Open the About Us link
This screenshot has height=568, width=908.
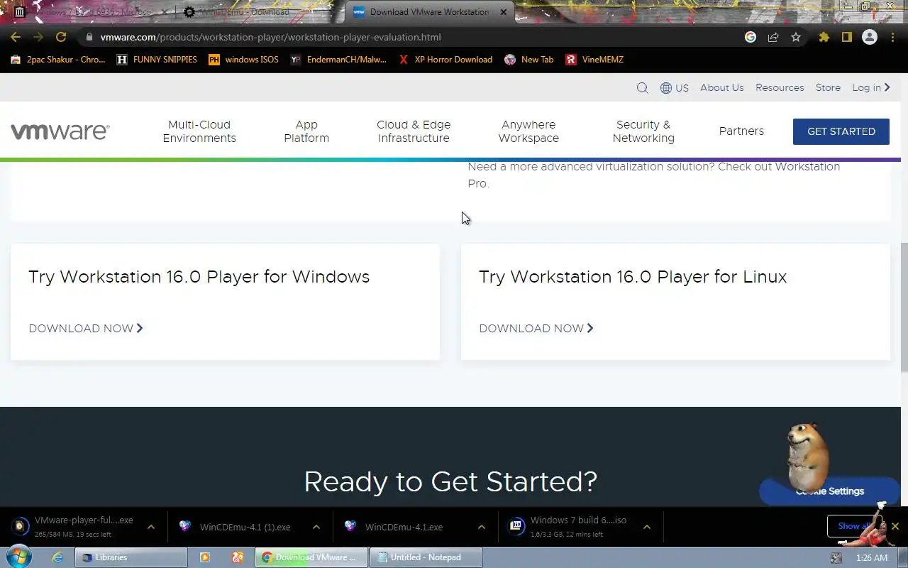[x=722, y=88]
